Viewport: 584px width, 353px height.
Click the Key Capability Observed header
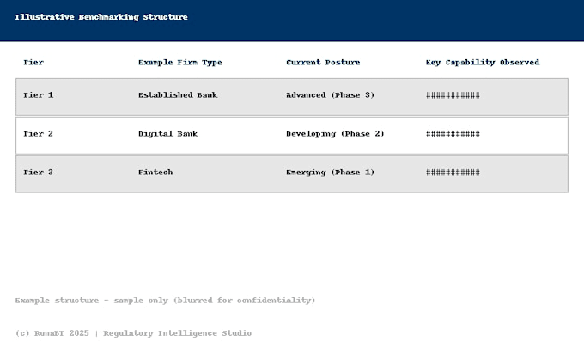(x=482, y=63)
